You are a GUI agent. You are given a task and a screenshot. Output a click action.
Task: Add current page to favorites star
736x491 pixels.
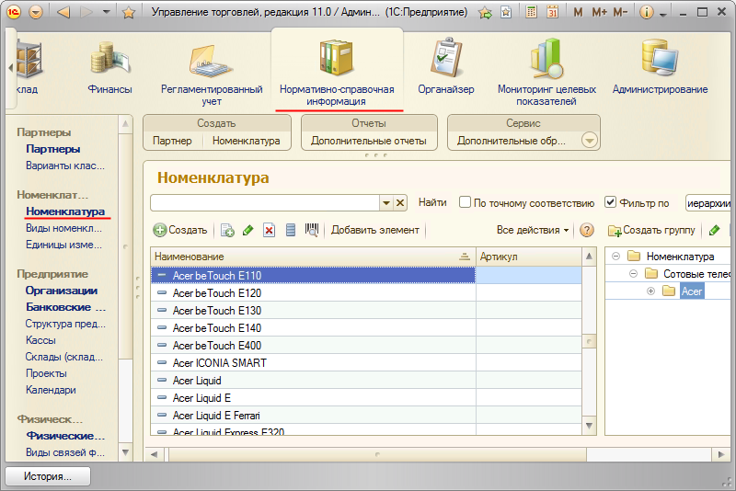tap(485, 13)
